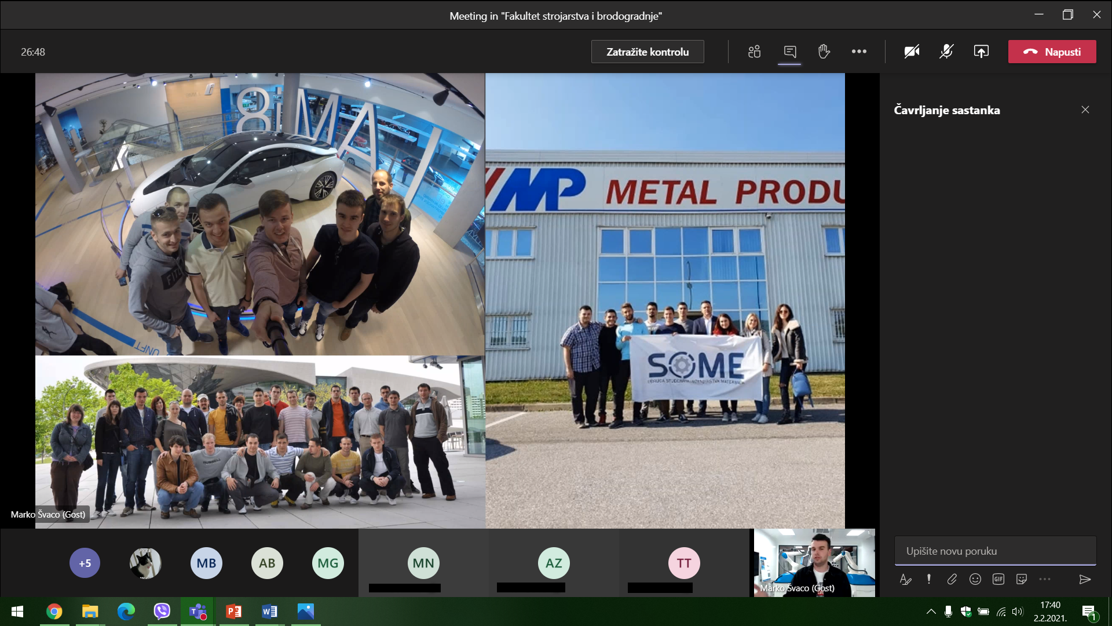Select participant tile TT
The width and height of the screenshot is (1112, 626).
(x=684, y=563)
